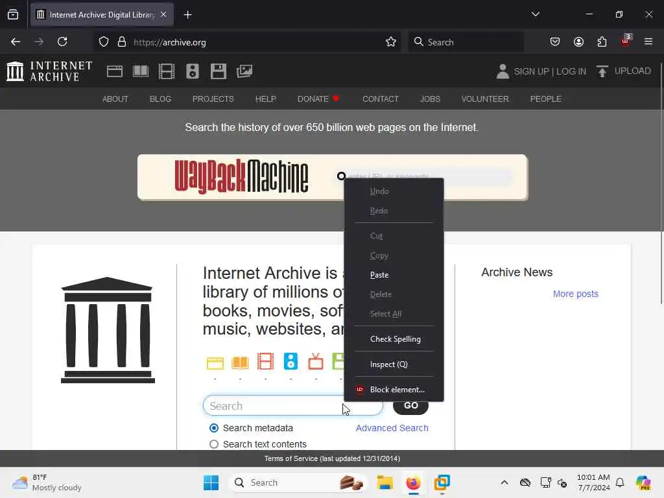Click the user avatar icon near Sign Up
Image resolution: width=664 pixels, height=498 pixels.
503,71
